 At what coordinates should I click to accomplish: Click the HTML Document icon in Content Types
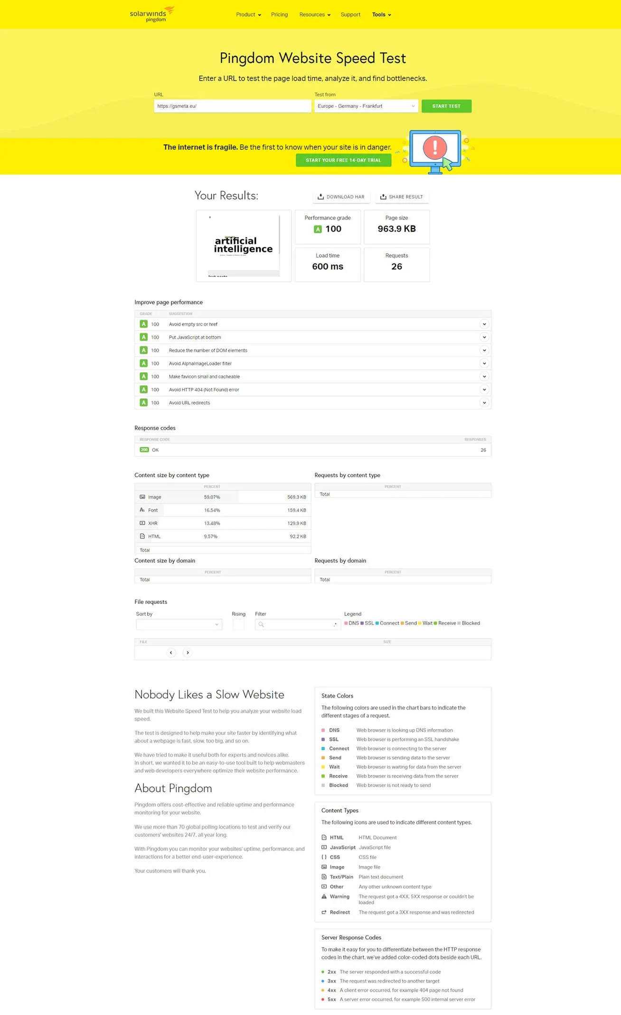point(324,837)
